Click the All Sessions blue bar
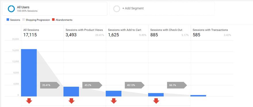Viewport: 253px width, 107px height. pyautogui.click(x=29, y=73)
